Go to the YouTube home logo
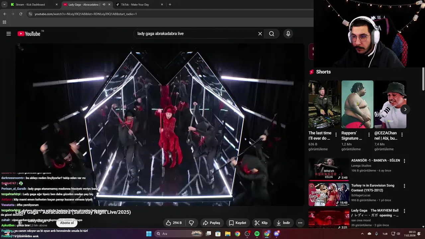Image resolution: width=425 pixels, height=239 pixels. [x=29, y=34]
